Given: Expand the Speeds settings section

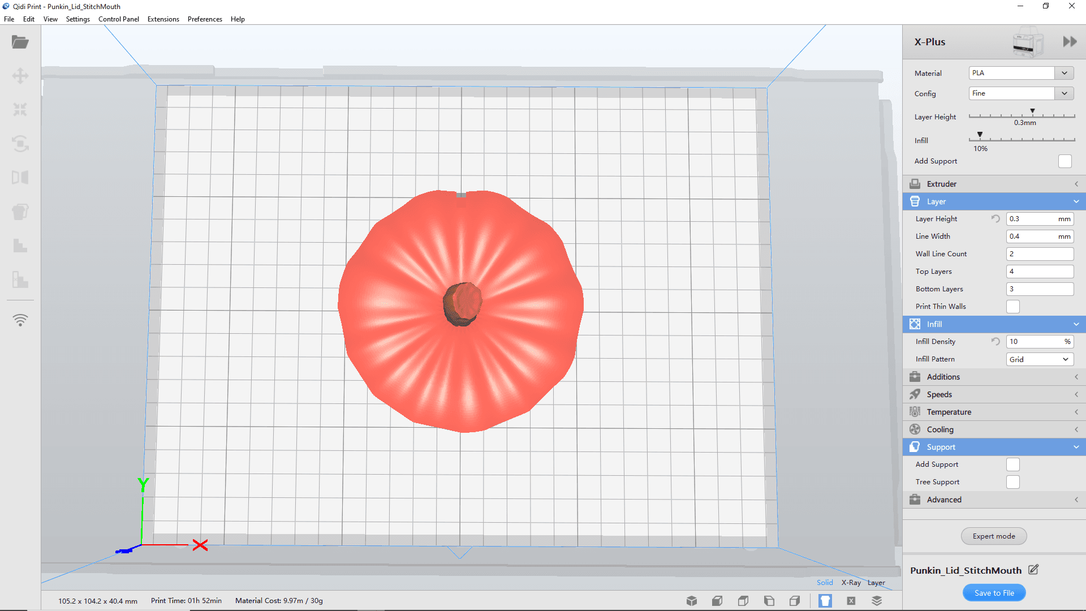Looking at the screenshot, I should [x=992, y=394].
